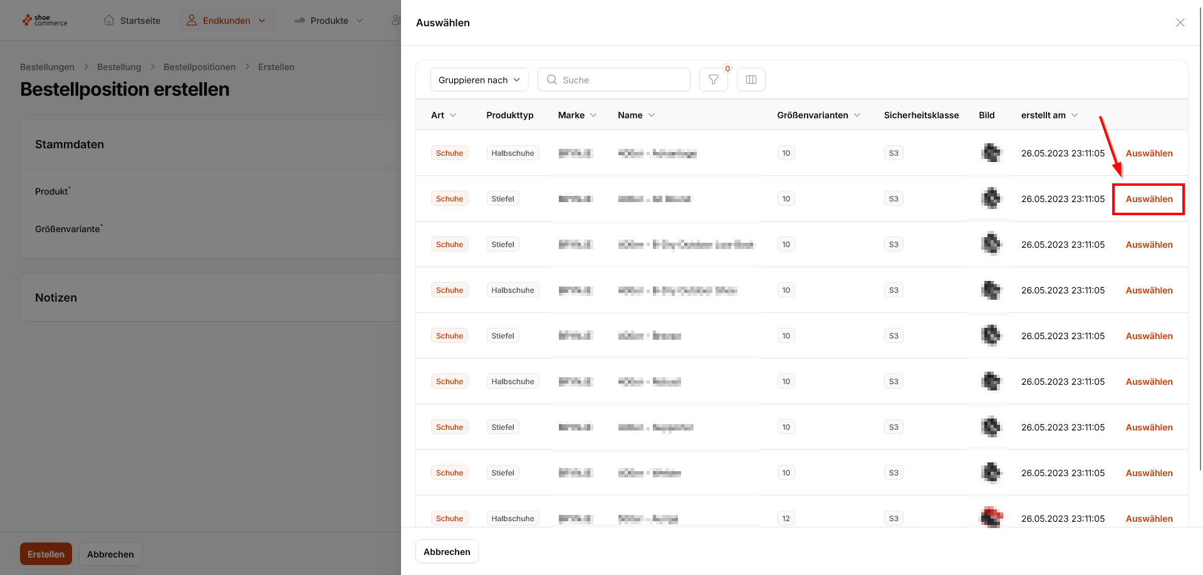
Task: Open the column settings icon
Action: (x=751, y=79)
